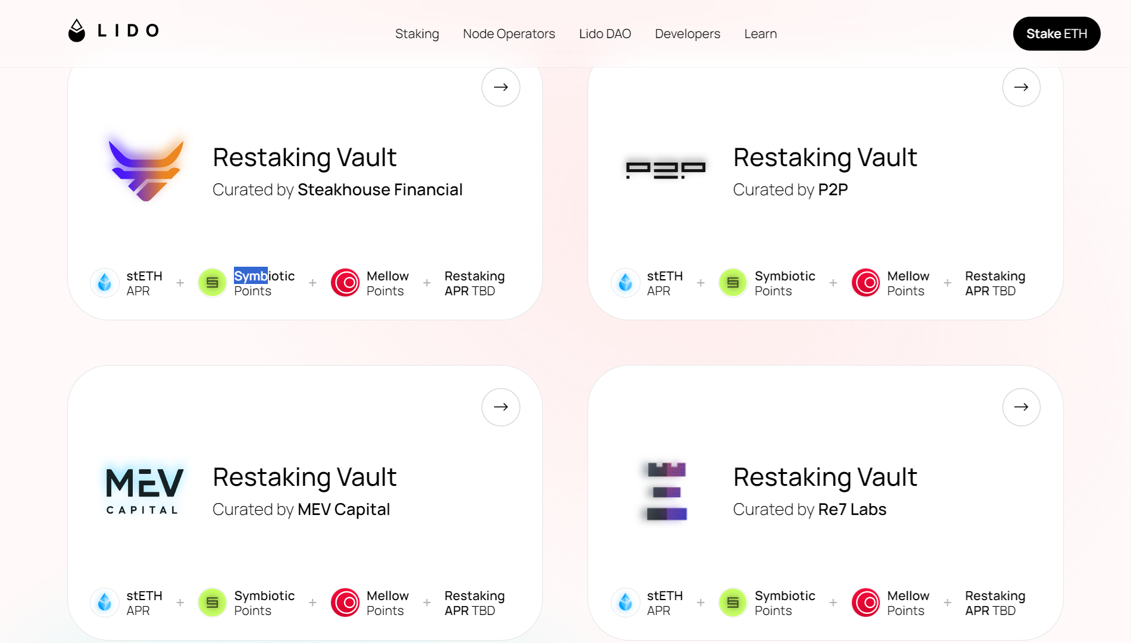Click 'Mellow Points' label in MEV Capital card
Screen dimensions: 1131x643
coord(388,603)
